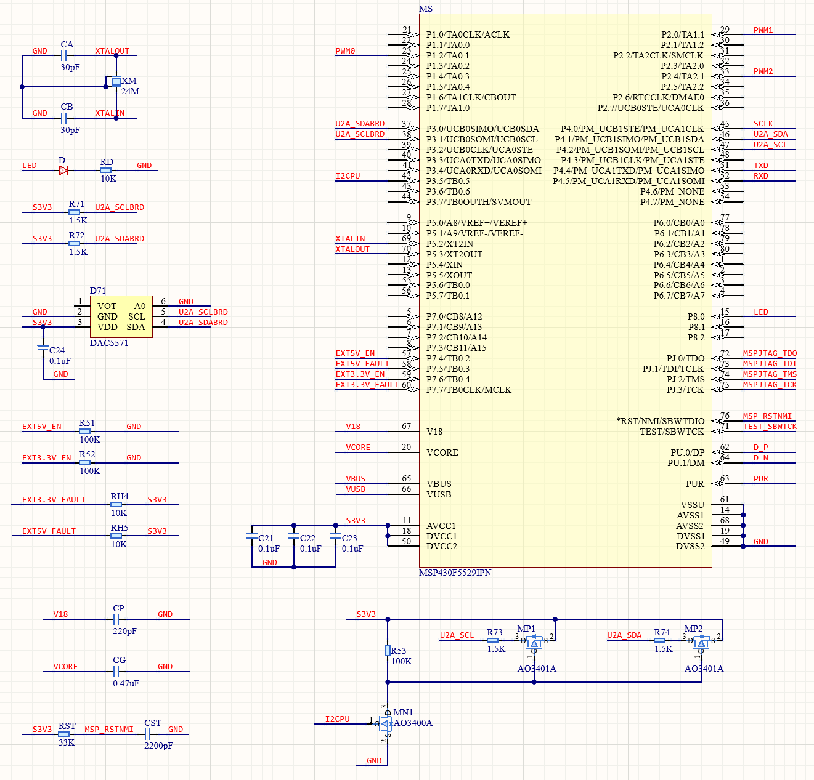Image resolution: width=814 pixels, height=780 pixels.
Task: Click U2A_SDA net label near R74
Action: point(624,635)
